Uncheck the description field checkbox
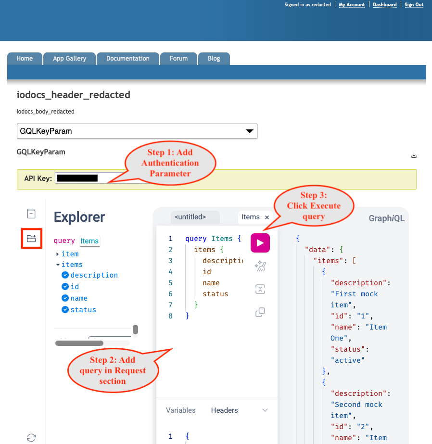432x444 pixels. pos(65,275)
